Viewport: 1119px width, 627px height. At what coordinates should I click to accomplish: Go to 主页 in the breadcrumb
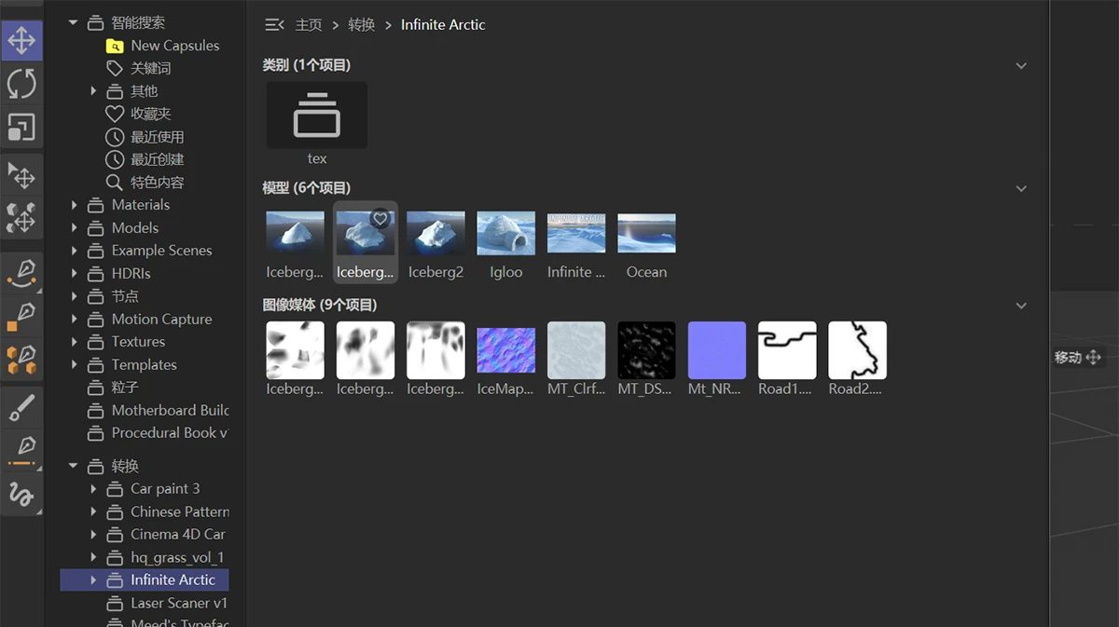pos(309,25)
